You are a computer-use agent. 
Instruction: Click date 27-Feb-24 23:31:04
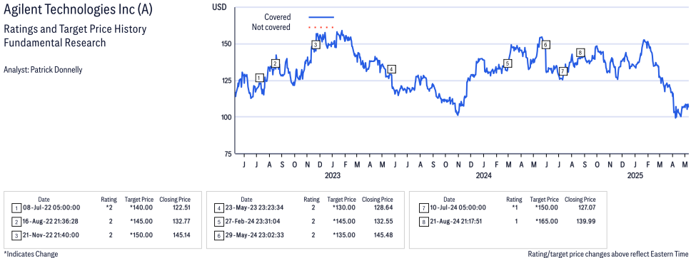pos(253,221)
